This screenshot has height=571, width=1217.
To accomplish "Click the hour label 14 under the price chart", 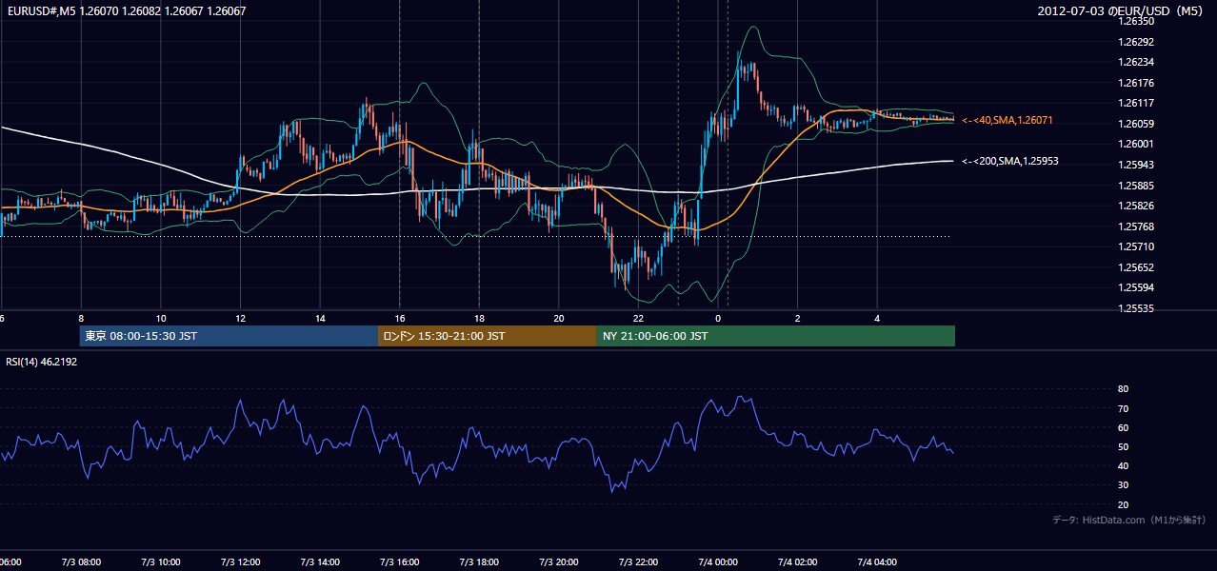I will [x=321, y=319].
